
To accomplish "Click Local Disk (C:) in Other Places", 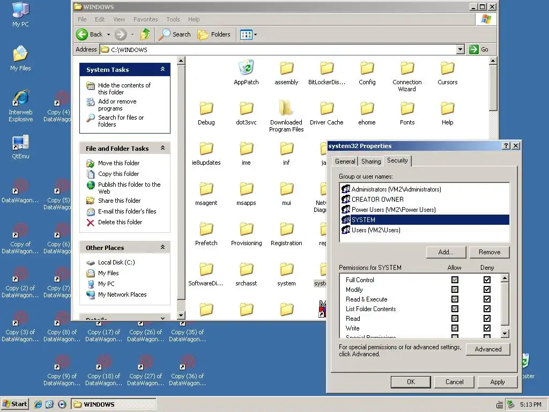I will (x=116, y=262).
